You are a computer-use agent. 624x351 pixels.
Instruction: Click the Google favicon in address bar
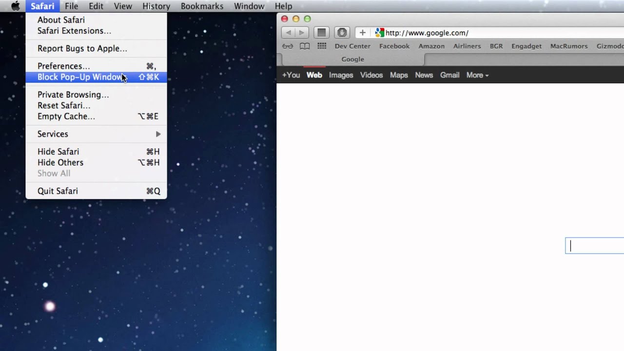379,33
